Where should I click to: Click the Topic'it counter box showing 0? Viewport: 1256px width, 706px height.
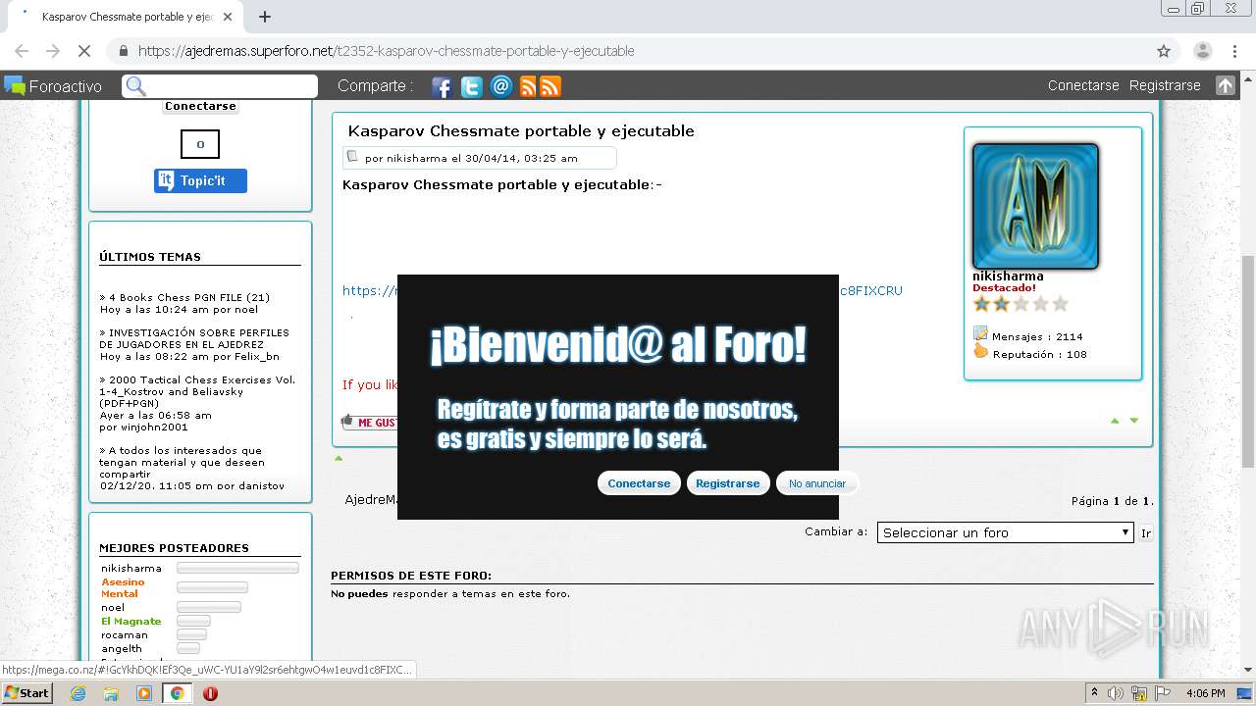coord(200,144)
